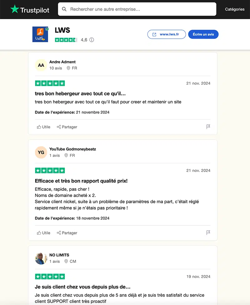
Task: Click the LWS green star rating bar
Action: pos(66,40)
